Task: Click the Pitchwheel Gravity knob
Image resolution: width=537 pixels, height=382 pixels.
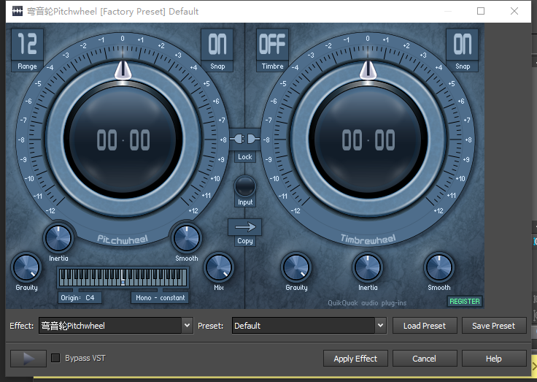Action: [x=26, y=268]
